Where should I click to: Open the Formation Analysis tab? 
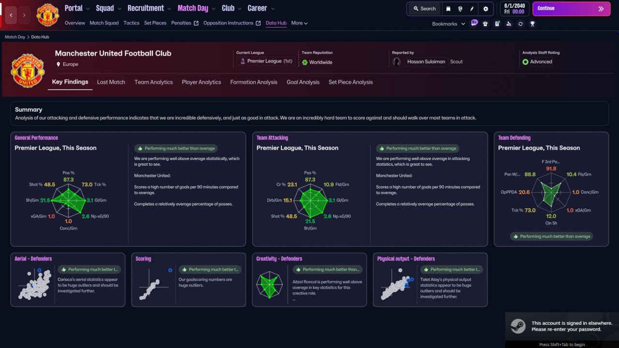(x=254, y=82)
